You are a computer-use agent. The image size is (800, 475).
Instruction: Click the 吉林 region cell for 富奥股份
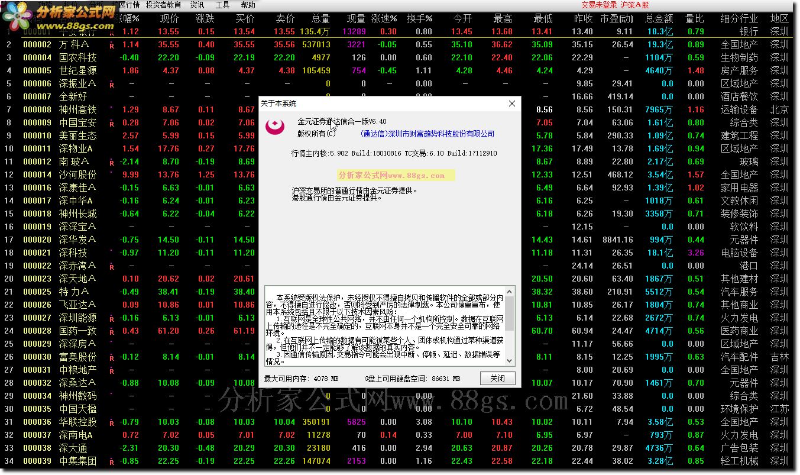[779, 357]
